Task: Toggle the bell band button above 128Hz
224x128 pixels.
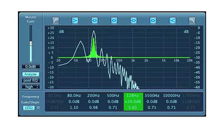Action: 134,21
